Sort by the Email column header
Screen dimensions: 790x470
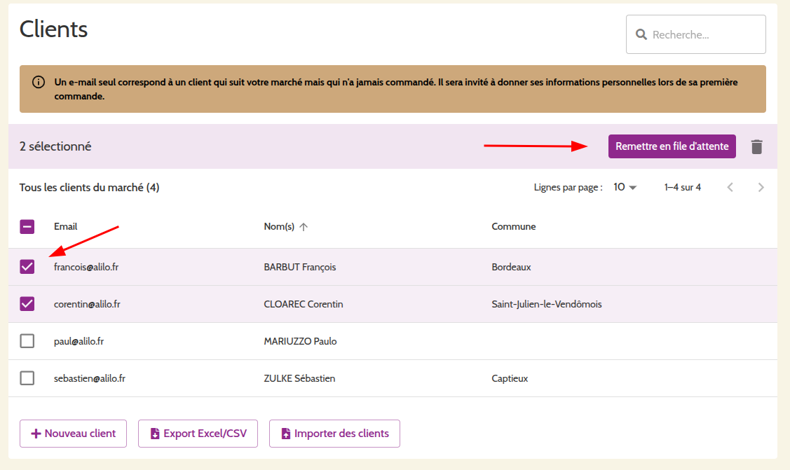(65, 227)
